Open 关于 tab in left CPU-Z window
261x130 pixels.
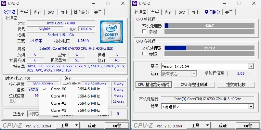click(98, 12)
